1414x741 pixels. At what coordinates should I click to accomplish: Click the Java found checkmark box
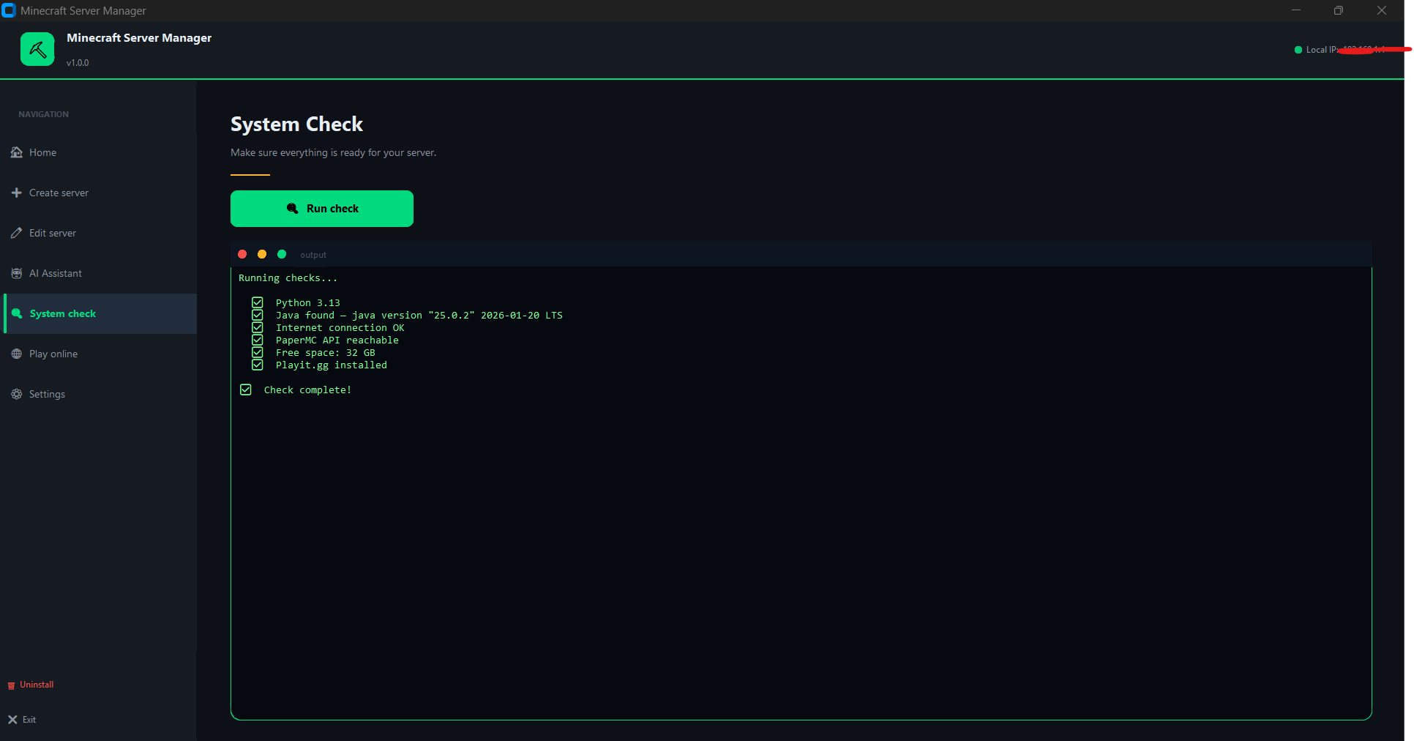258,315
